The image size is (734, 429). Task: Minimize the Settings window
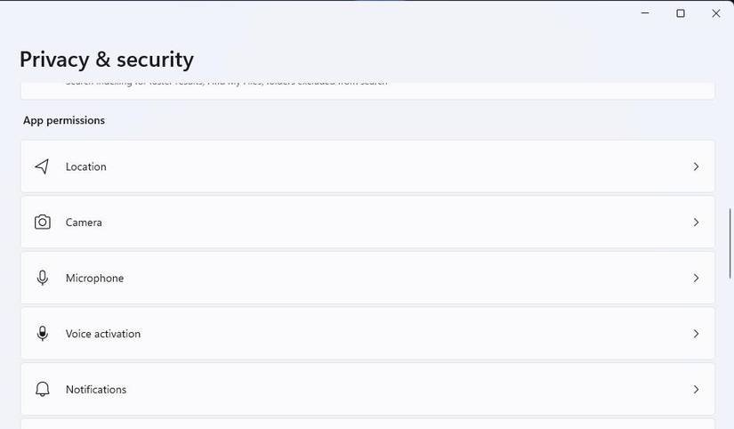[645, 13]
